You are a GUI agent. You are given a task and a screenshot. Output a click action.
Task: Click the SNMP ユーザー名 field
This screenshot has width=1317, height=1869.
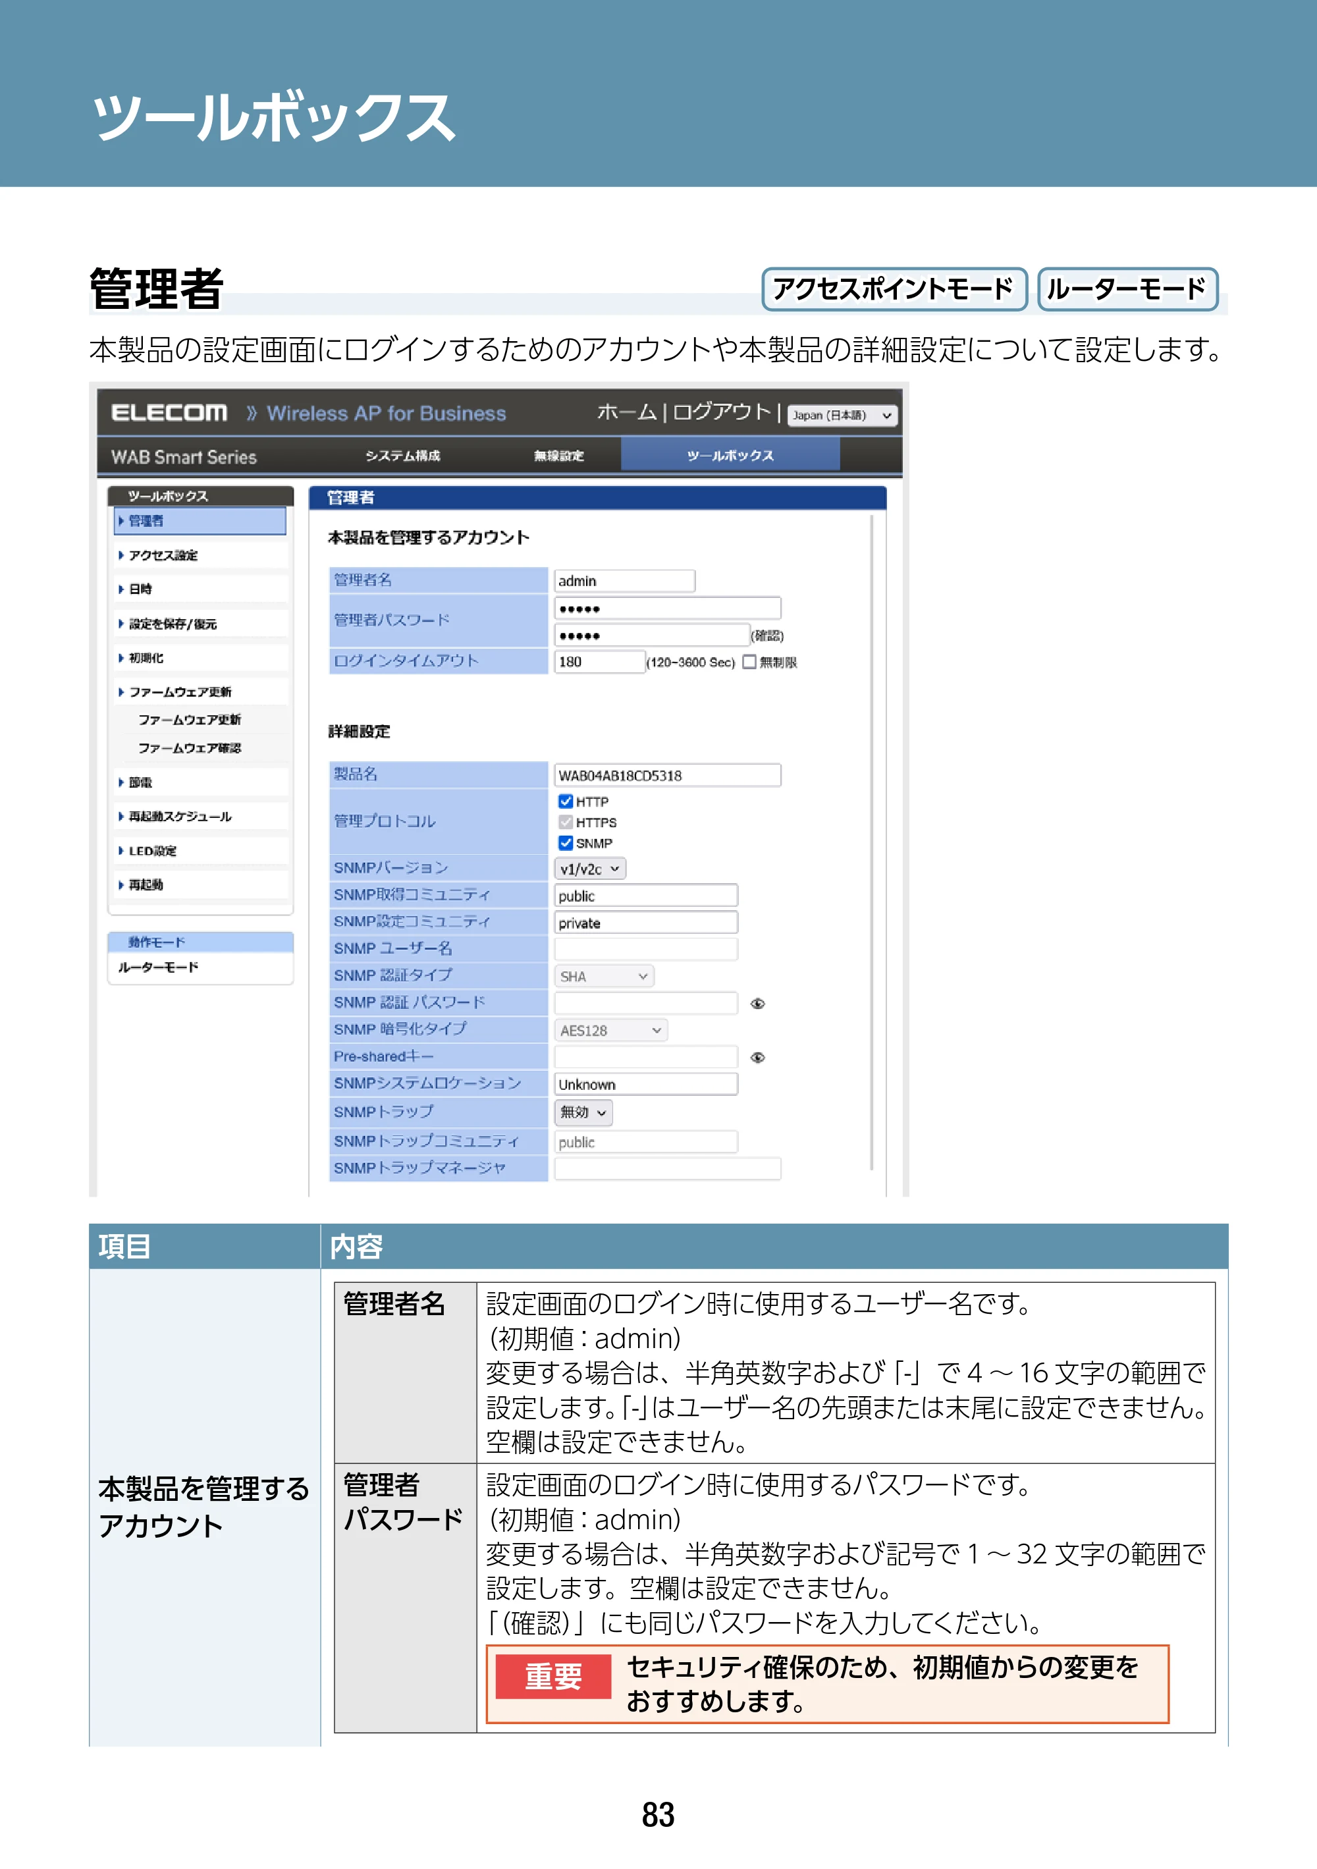646,949
